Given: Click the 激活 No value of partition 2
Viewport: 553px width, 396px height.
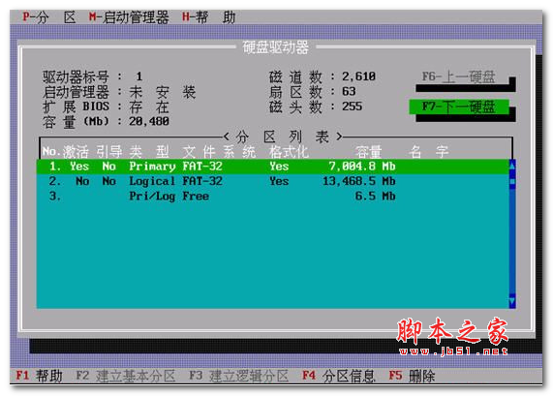Looking at the screenshot, I should [x=82, y=181].
